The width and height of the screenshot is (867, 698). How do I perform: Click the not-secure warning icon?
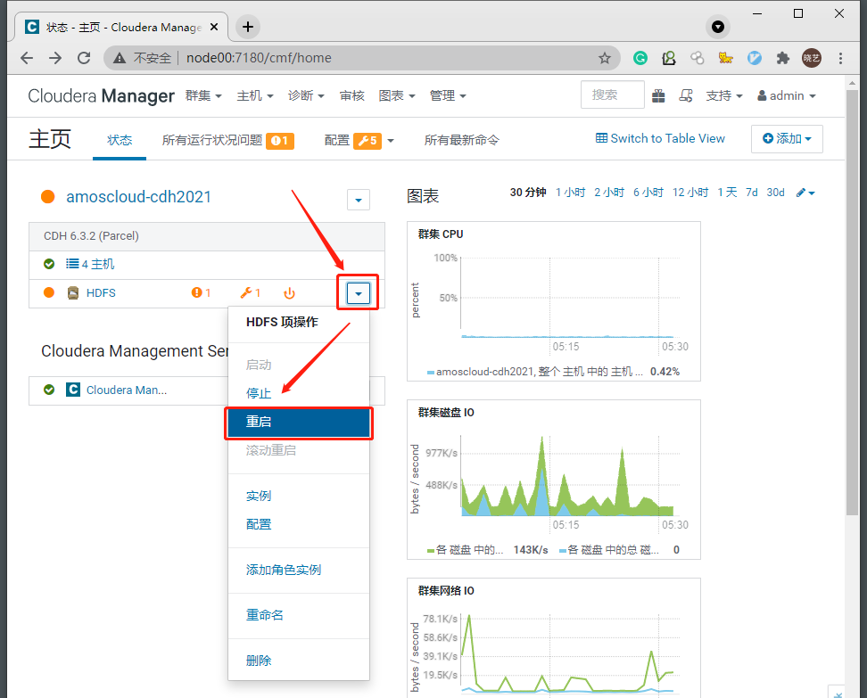120,58
